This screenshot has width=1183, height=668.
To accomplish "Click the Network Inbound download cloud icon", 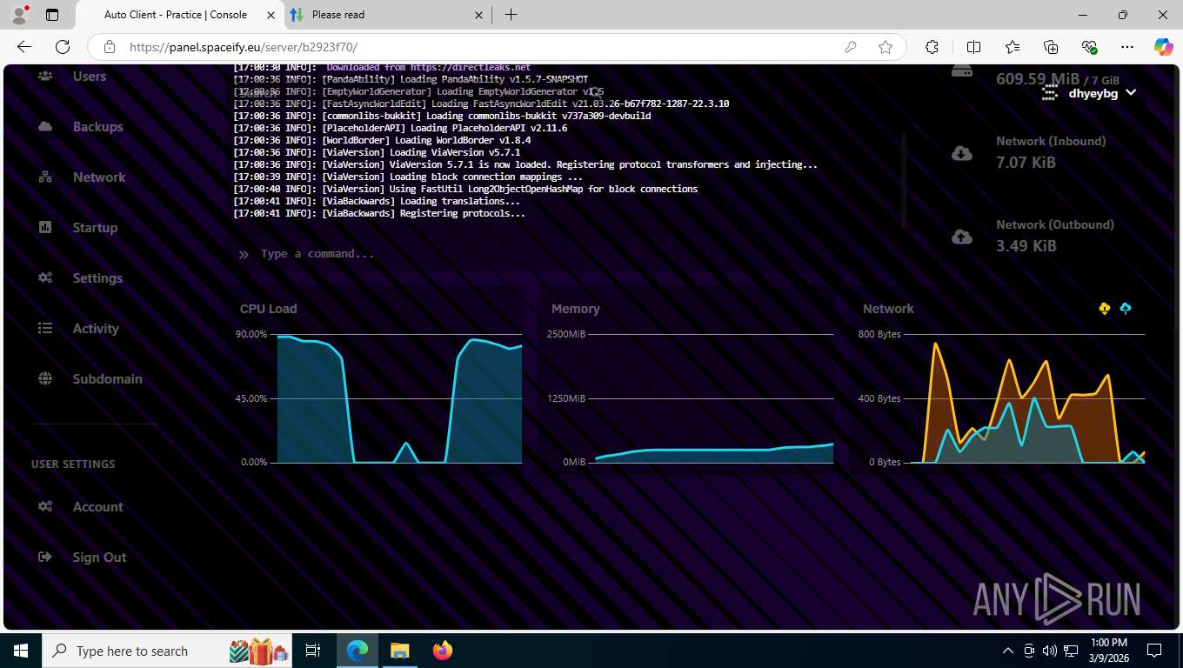I will (962, 154).
